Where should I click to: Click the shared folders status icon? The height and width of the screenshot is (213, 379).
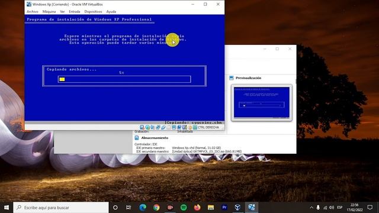168,127
